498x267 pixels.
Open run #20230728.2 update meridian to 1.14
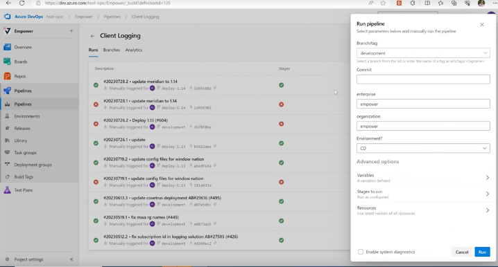click(140, 82)
